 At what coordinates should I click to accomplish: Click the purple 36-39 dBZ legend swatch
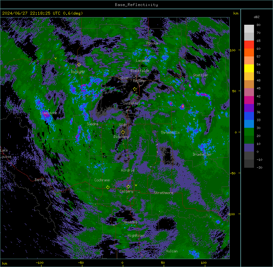[249, 108]
